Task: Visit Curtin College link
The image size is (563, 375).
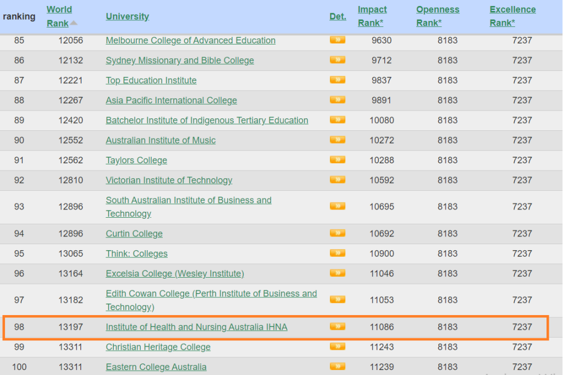Action: point(134,234)
